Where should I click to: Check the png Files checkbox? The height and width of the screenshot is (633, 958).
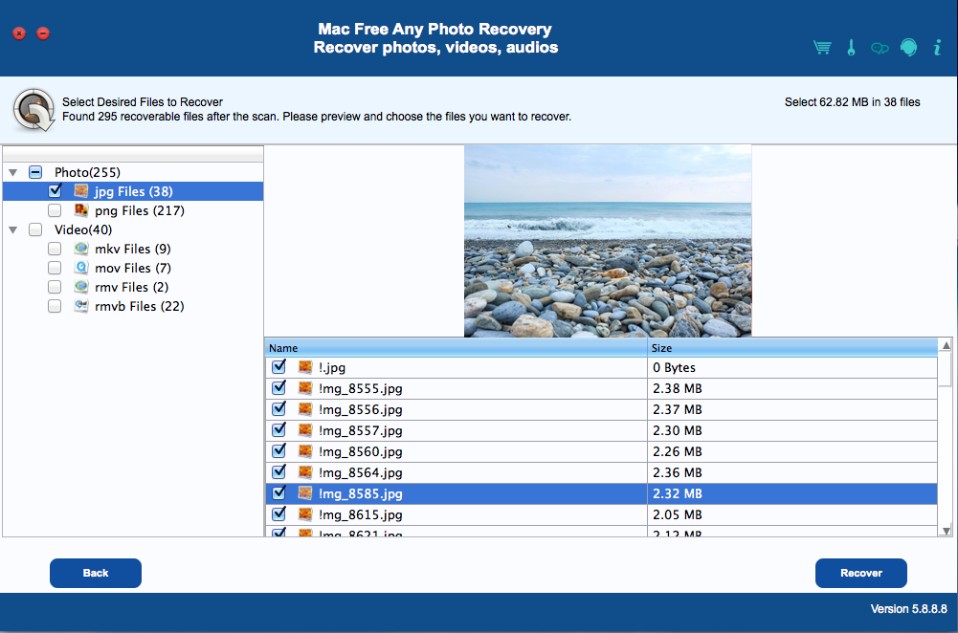(55, 210)
